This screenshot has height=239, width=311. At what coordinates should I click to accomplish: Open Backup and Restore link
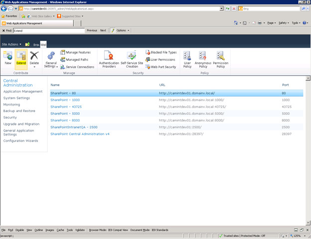click(x=19, y=111)
